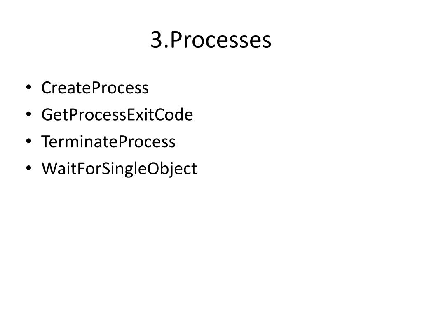Click the word Process in TerminateProcess
The image size is (422, 316).
click(147, 142)
